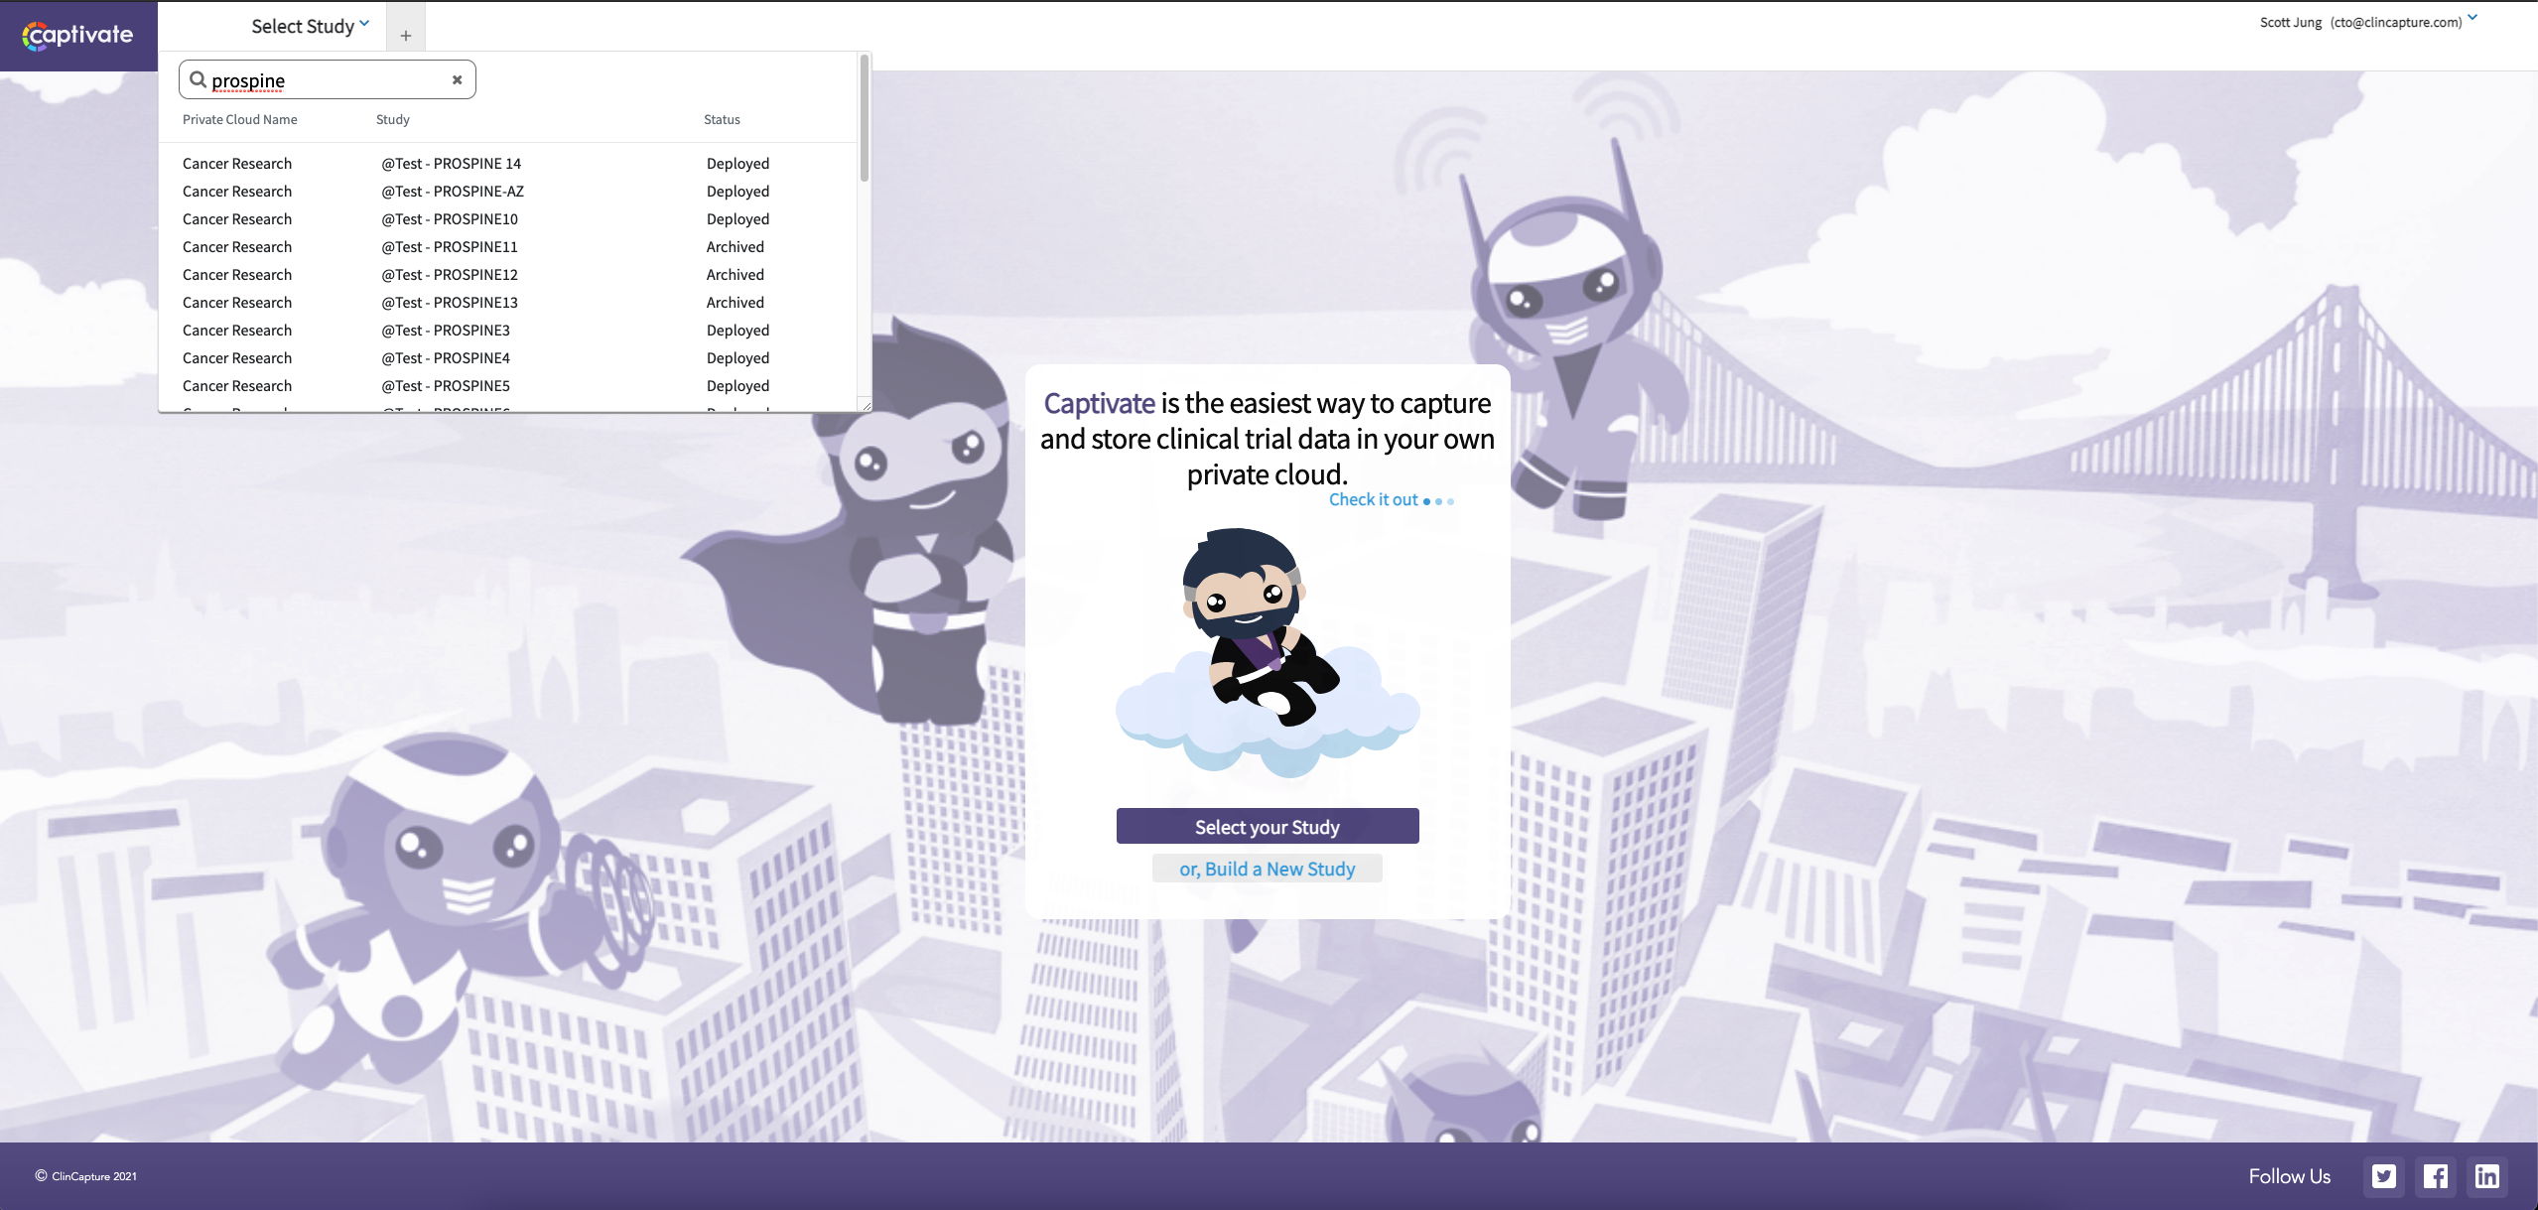
Task: Click the search magnifier icon
Action: 198,79
